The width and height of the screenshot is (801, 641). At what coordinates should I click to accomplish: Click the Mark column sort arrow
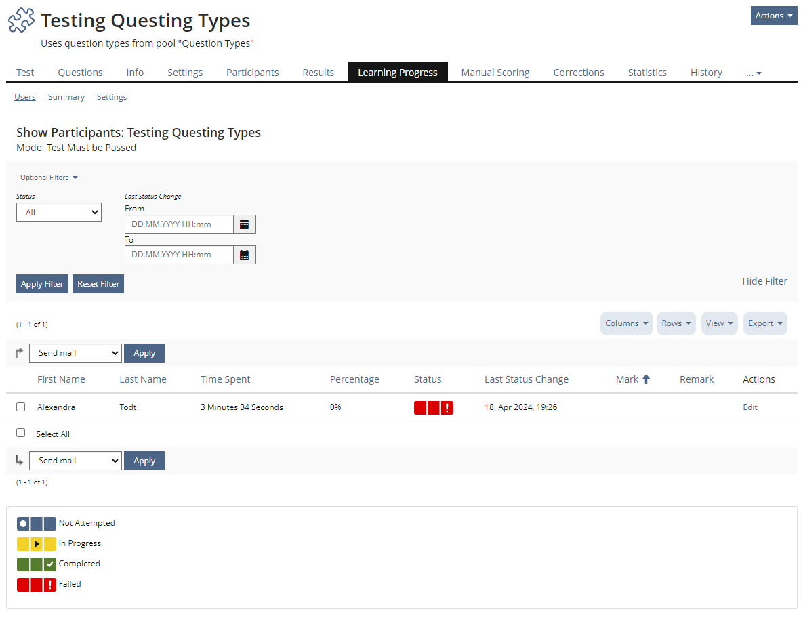[x=646, y=379]
